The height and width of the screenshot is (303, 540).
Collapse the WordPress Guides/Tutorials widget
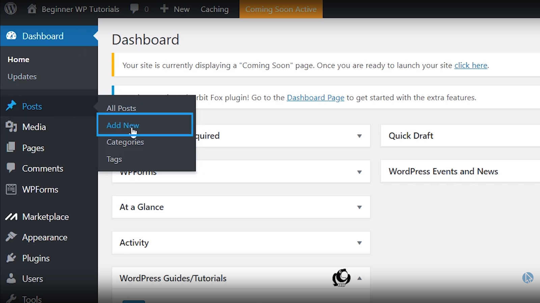pyautogui.click(x=359, y=278)
